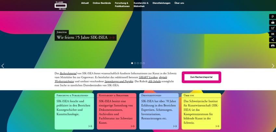Select first carousel dot
Image resolution: width=276 pixels, height=132 pixels.
132,63
